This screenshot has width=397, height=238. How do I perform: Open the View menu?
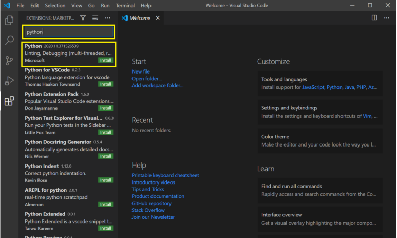[x=77, y=5]
